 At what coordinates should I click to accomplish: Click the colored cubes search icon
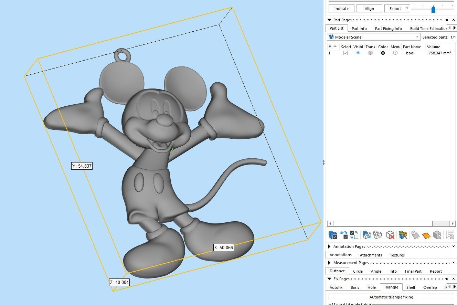pos(403,235)
